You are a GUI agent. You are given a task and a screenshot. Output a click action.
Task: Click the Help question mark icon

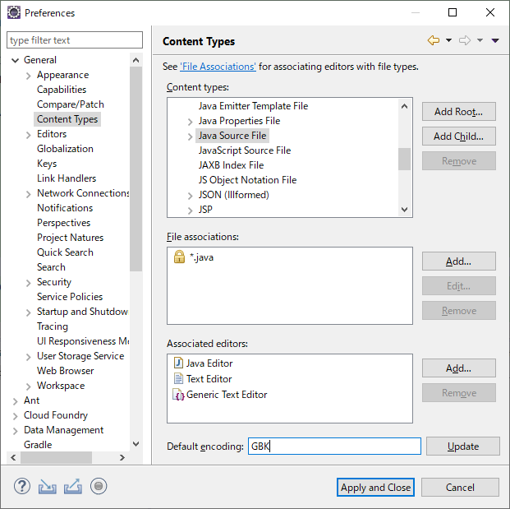point(22,486)
